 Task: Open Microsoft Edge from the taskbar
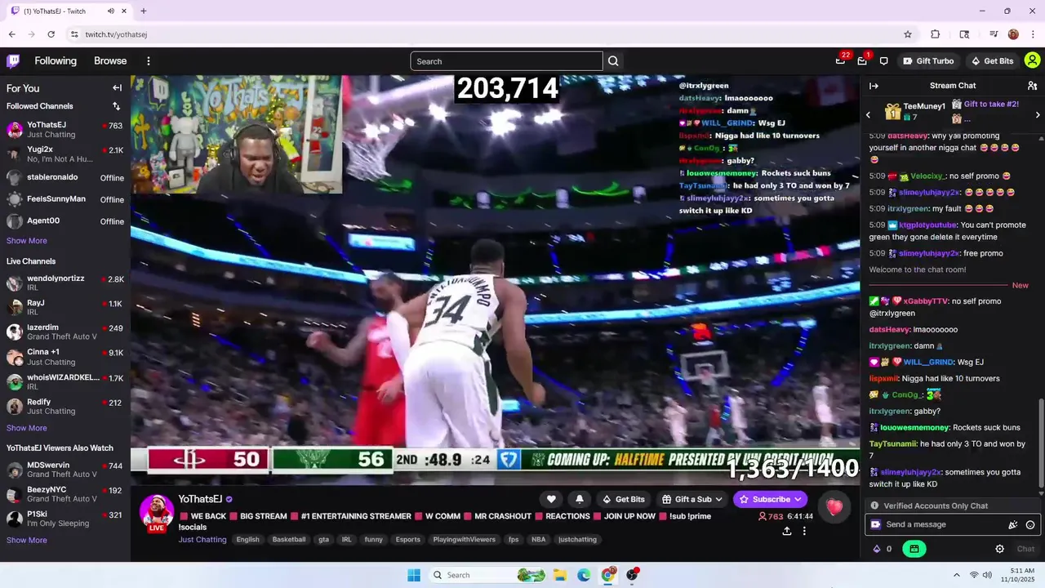coord(584,575)
